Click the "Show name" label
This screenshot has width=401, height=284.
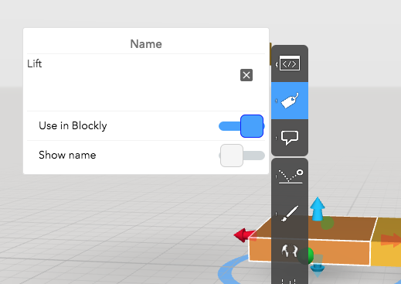(x=67, y=155)
